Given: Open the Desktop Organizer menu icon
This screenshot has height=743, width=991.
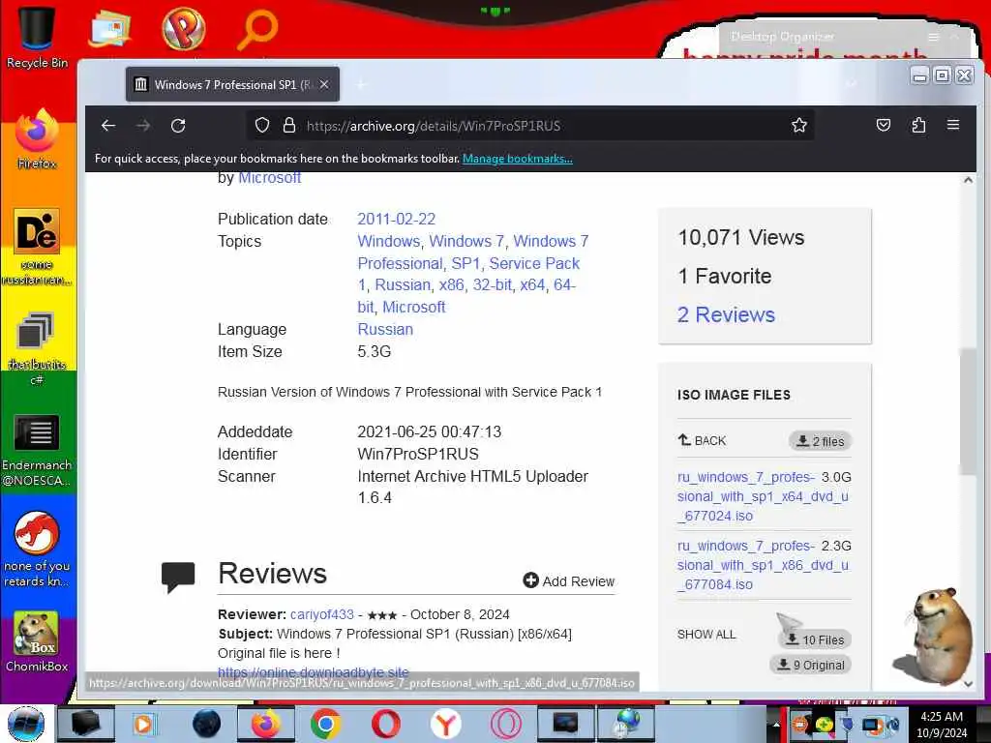Looking at the screenshot, I should [933, 38].
